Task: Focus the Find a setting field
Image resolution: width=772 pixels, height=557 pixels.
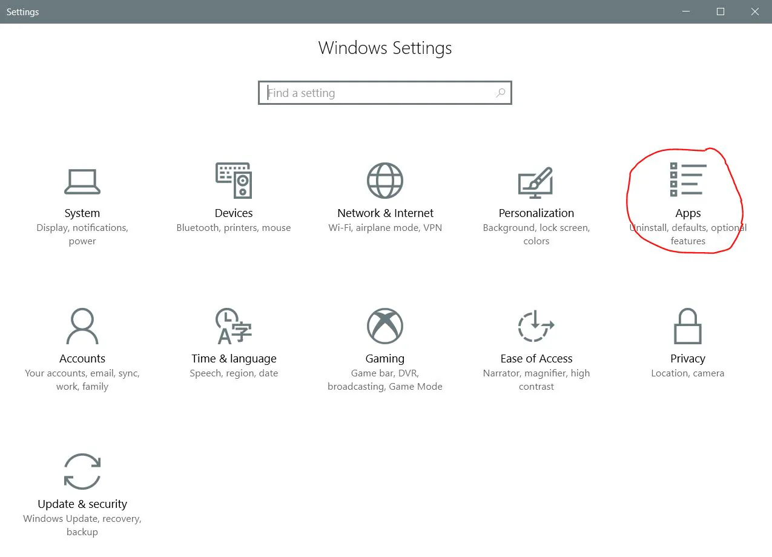Action: pyautogui.click(x=385, y=93)
